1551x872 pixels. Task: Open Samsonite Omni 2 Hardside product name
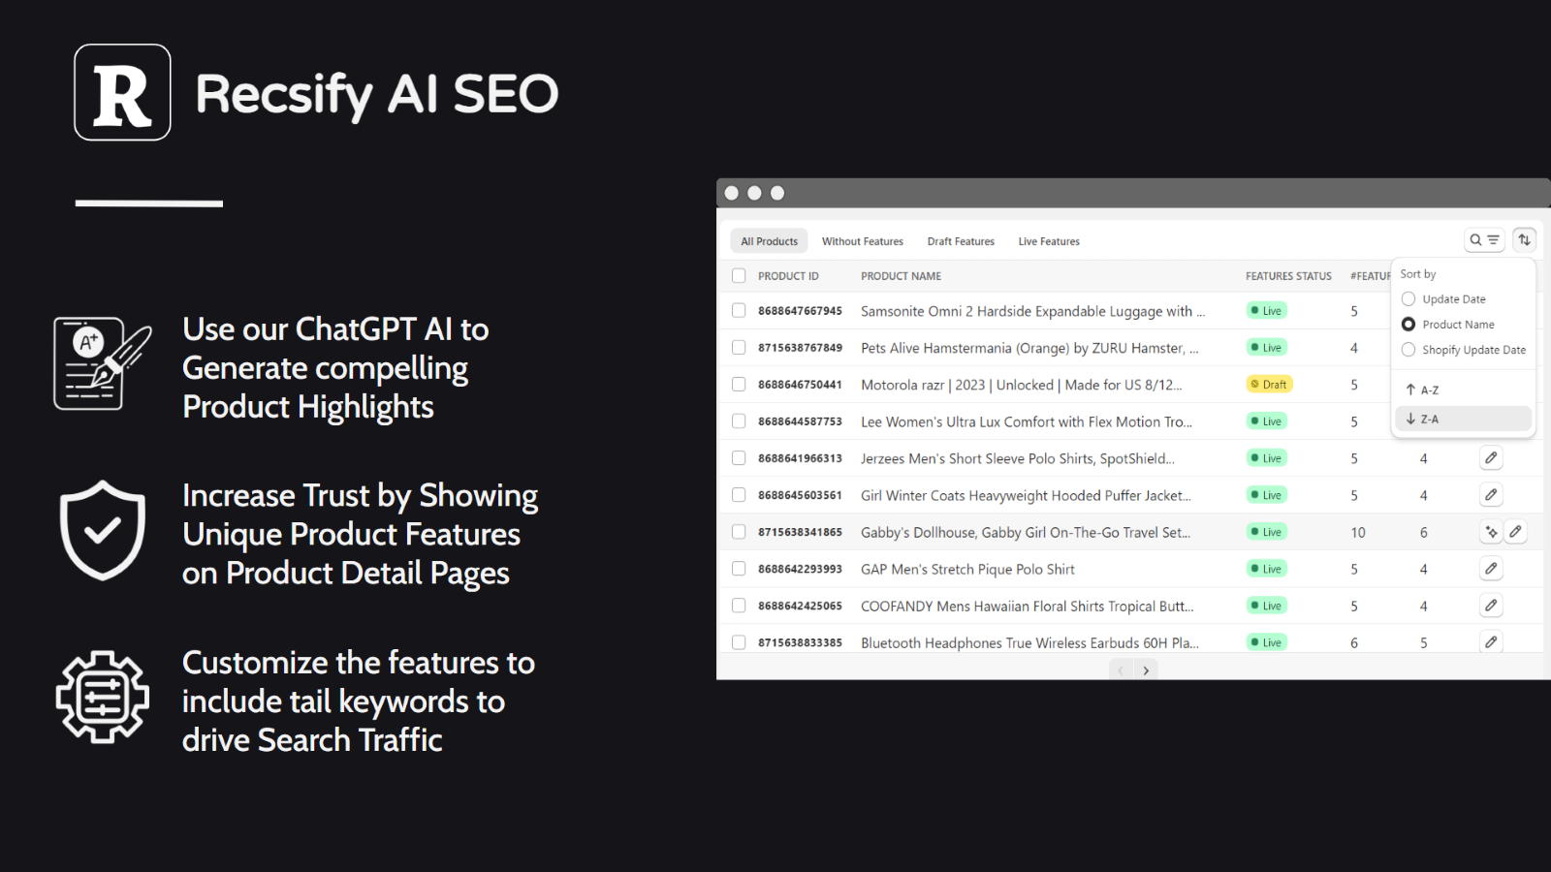(x=1032, y=311)
